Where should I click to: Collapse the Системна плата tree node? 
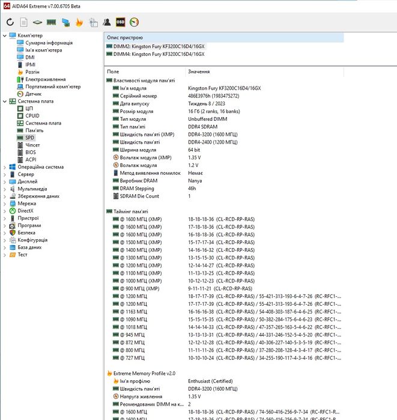(4, 102)
